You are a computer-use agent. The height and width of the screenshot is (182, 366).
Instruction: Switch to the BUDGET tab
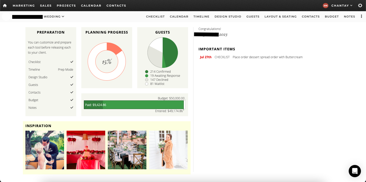click(331, 16)
